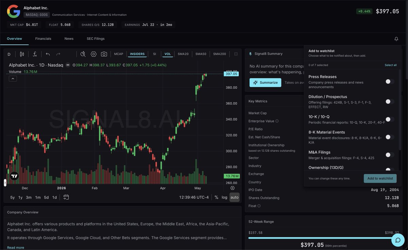Collapse the chart legend chevron
This screenshot has height=250, width=408.
13,79
